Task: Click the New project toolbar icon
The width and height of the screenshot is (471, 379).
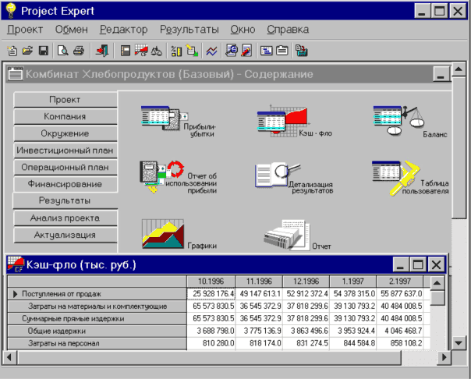Action: tap(12, 51)
